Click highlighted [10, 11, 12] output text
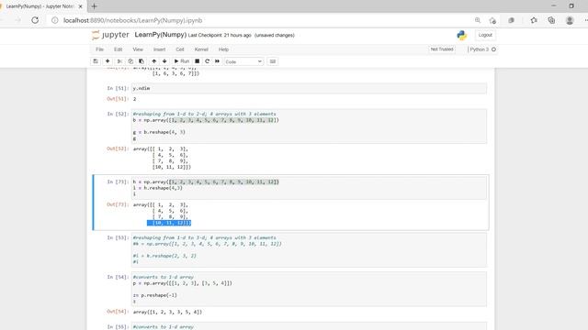The width and height of the screenshot is (588, 330). pyautogui.click(x=169, y=223)
